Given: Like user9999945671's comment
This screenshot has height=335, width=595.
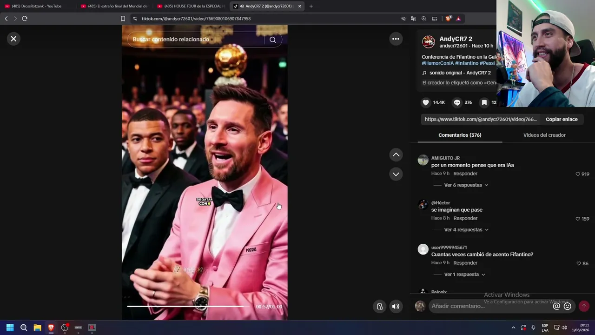Looking at the screenshot, I should tap(579, 263).
